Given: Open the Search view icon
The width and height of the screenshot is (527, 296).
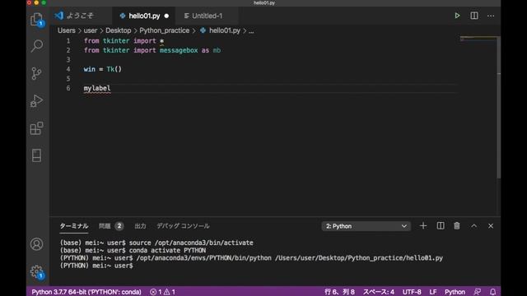Looking at the screenshot, I should pos(36,46).
